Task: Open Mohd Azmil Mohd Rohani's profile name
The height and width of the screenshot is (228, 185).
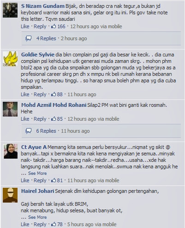Action: click(54, 105)
